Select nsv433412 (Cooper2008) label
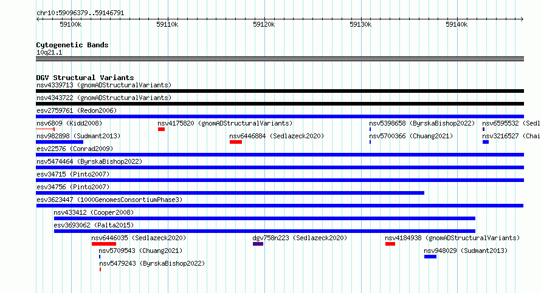 pyautogui.click(x=94, y=212)
